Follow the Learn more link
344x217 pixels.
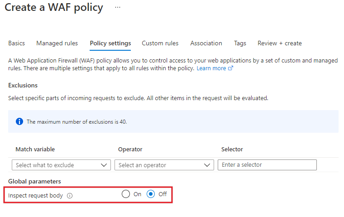pyautogui.click(x=215, y=68)
